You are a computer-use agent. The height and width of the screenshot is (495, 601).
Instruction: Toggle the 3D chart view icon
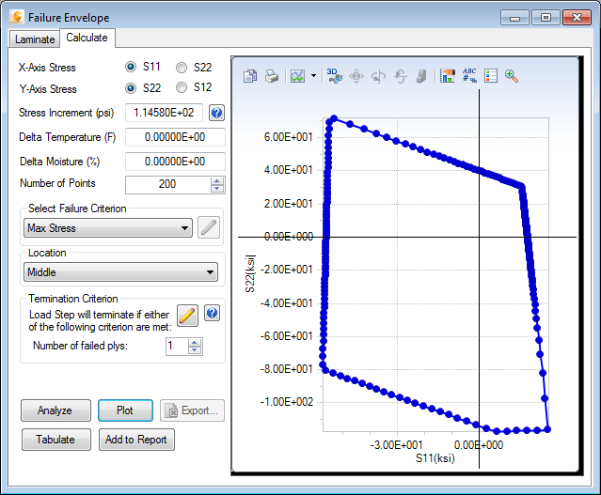(334, 76)
